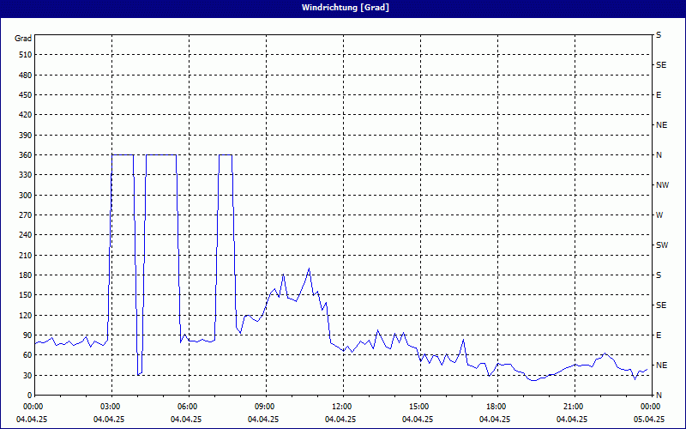Click the 12:00 time label
686x429 pixels.
click(x=343, y=407)
